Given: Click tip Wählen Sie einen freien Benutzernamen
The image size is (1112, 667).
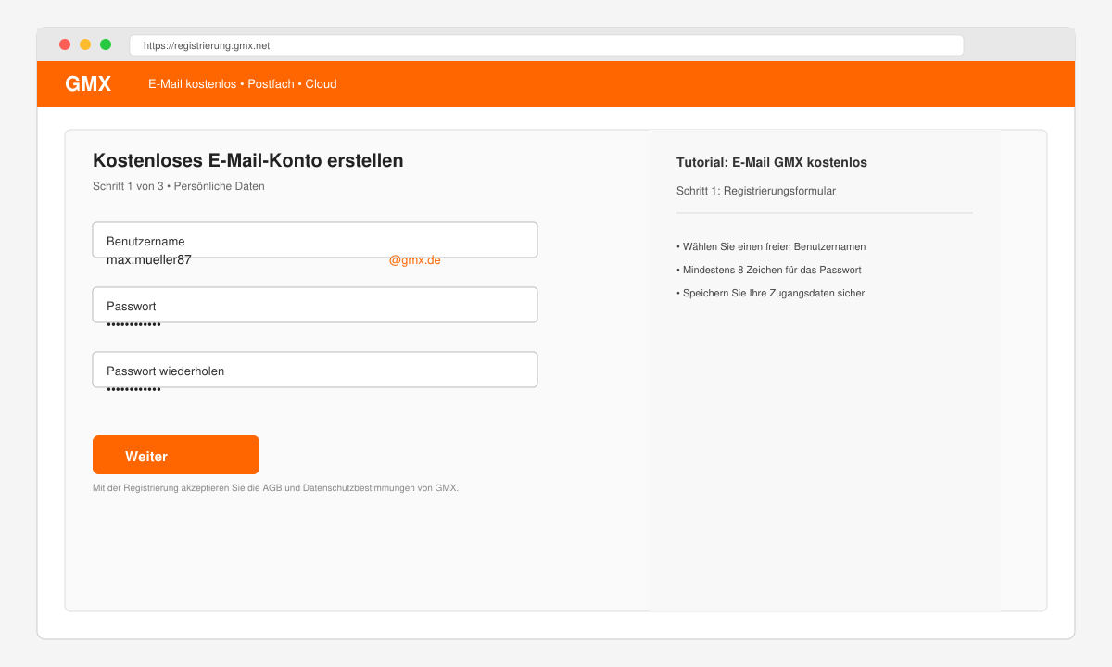Looking at the screenshot, I should click(x=771, y=246).
